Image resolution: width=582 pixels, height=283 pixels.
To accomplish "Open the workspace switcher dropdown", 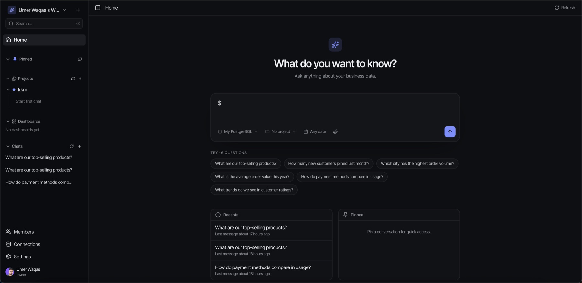I will [x=65, y=10].
